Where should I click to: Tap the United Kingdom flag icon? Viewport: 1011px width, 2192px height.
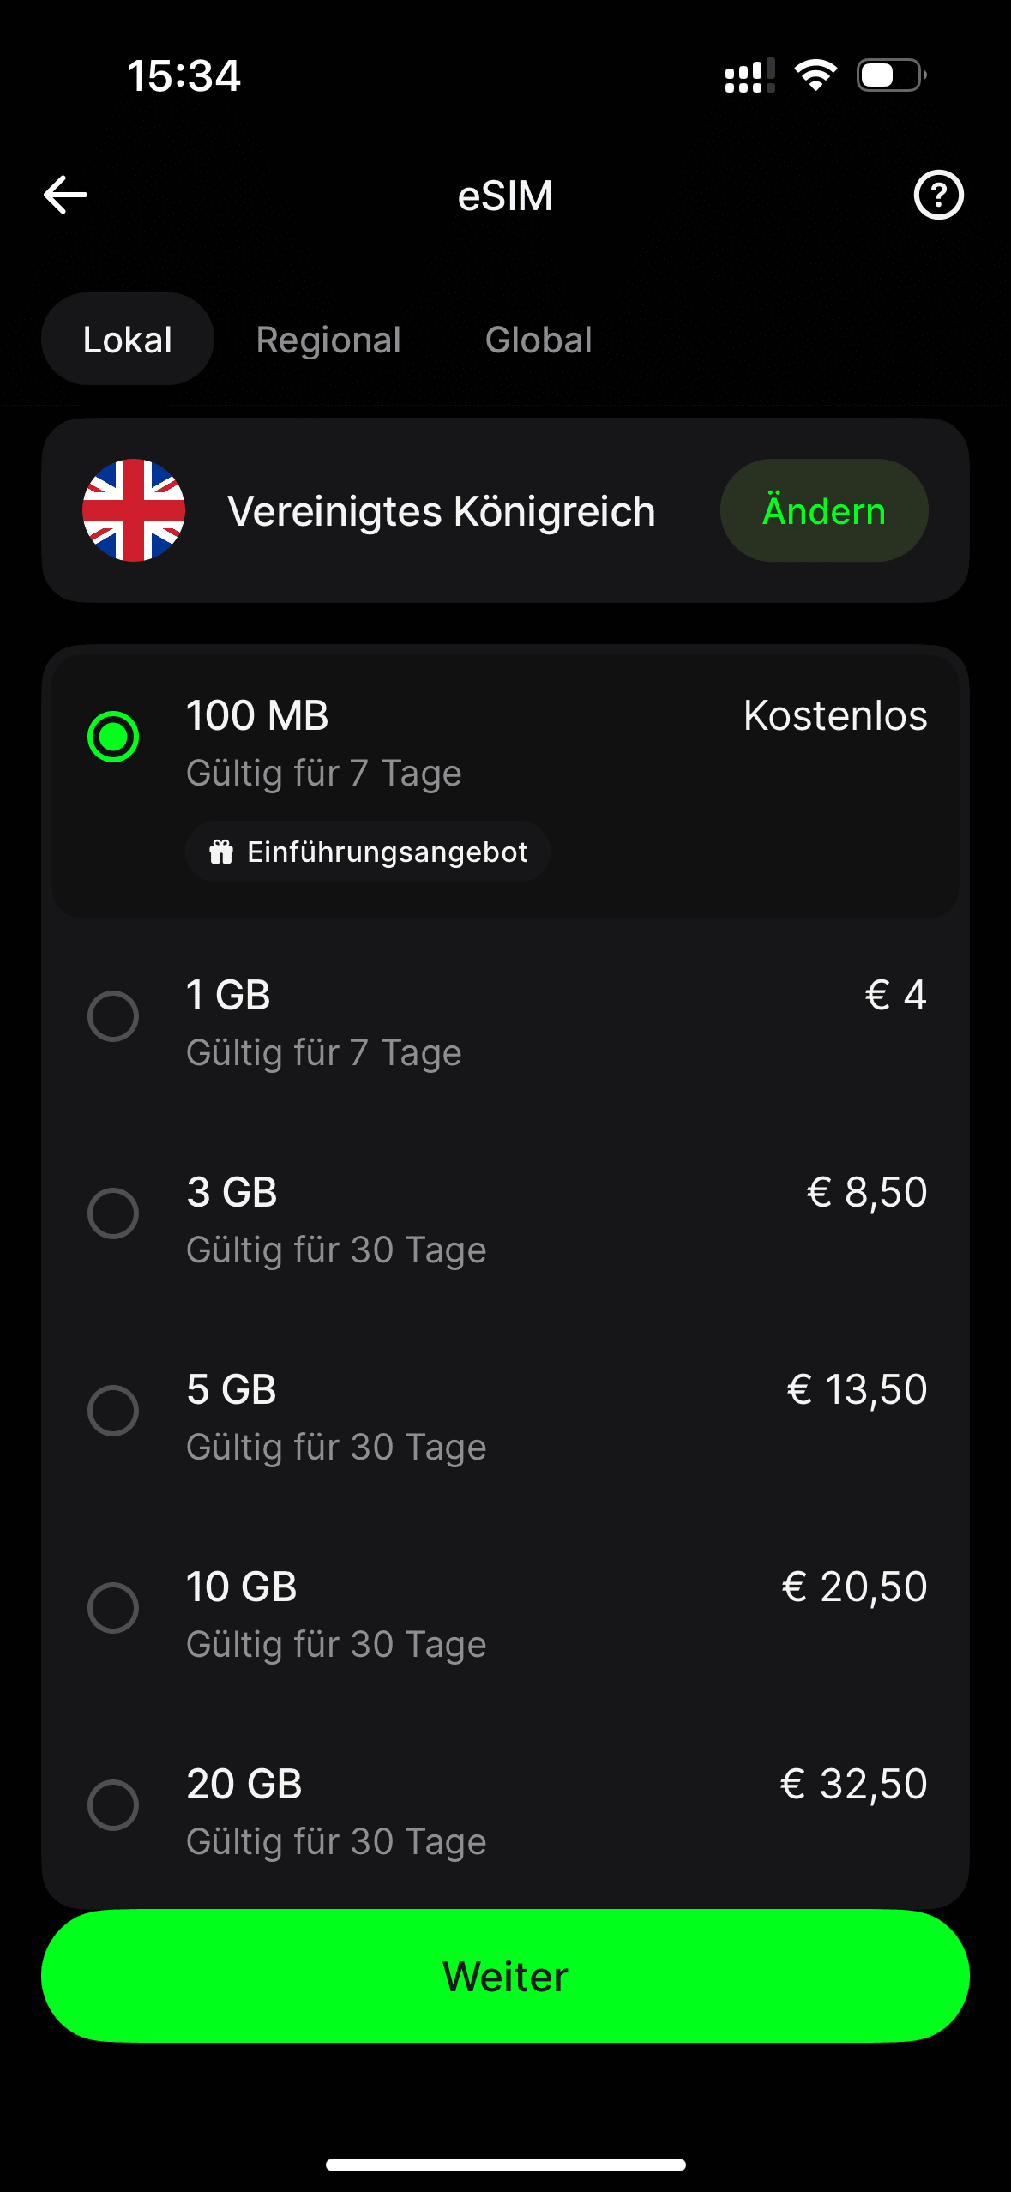coord(134,510)
